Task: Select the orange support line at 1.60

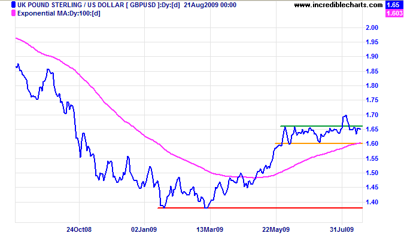Action: [319, 143]
